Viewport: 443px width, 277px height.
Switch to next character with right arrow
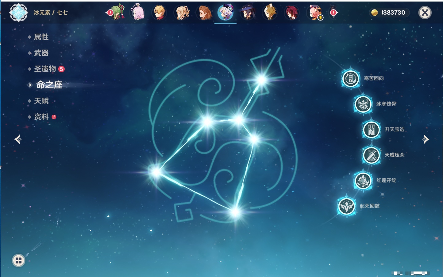click(426, 139)
